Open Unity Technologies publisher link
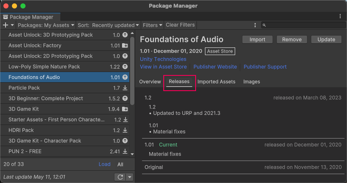Viewport: 347px width, 183px height. 163,59
